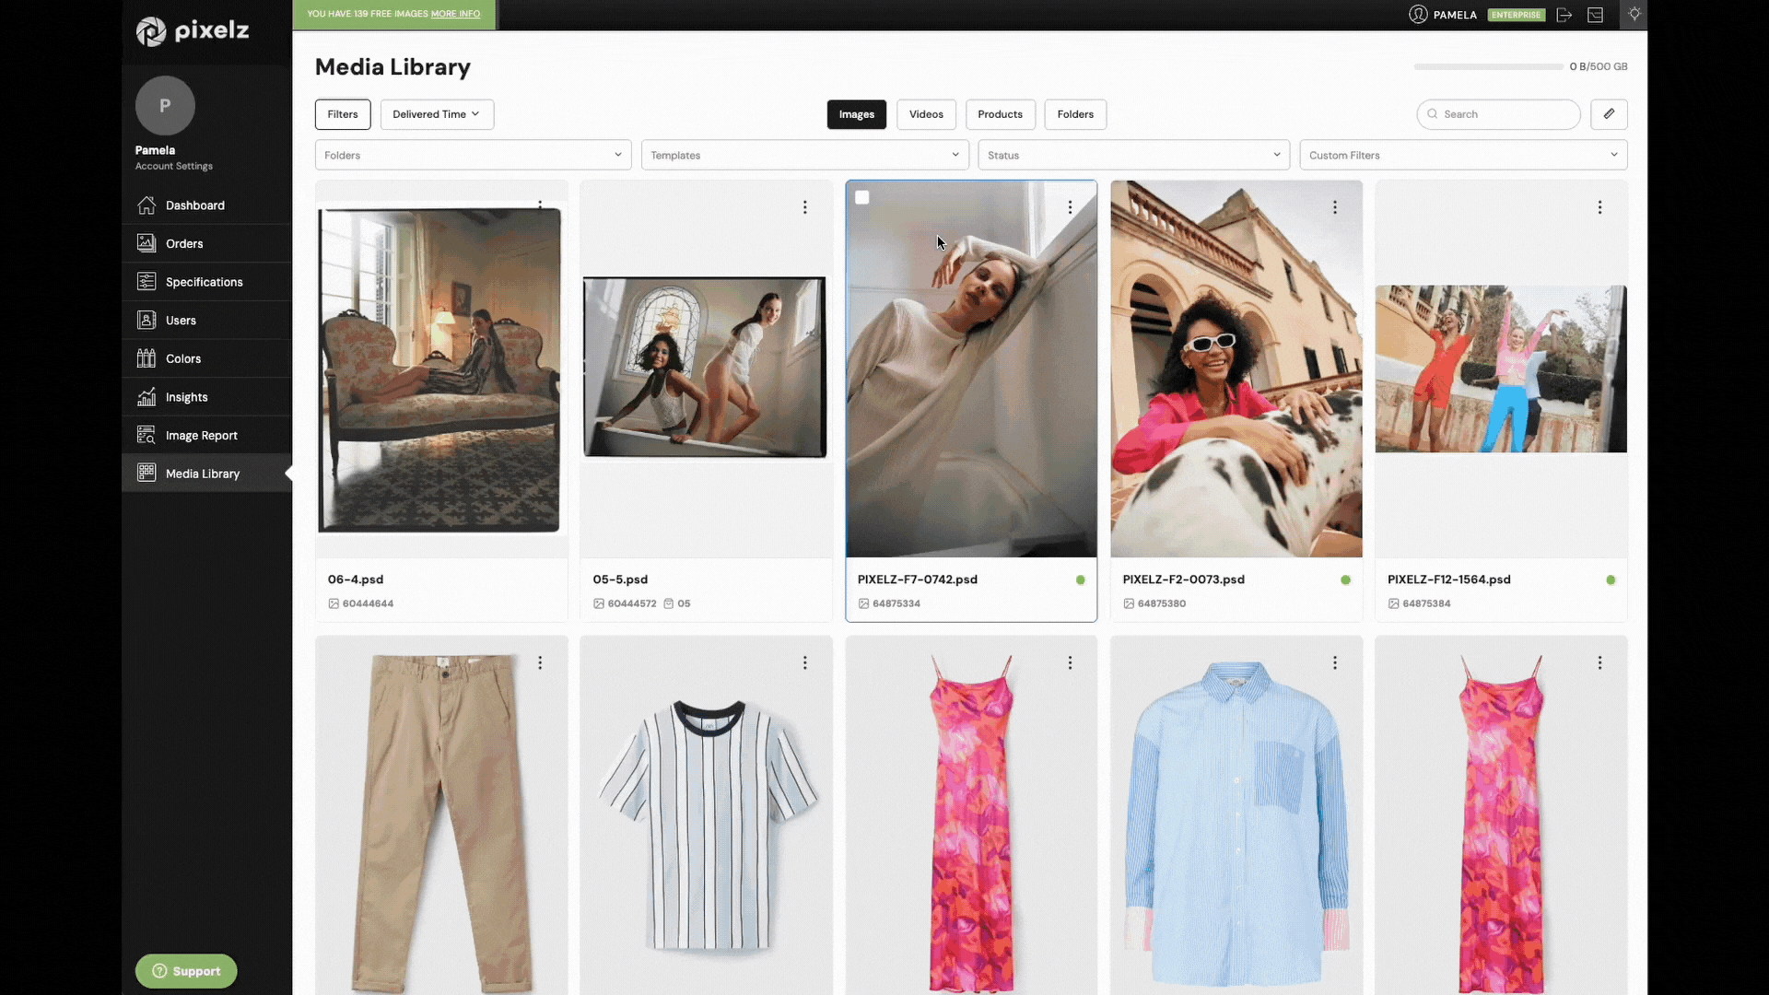
Task: Open the Delivered Time sort dropdown
Action: (437, 114)
